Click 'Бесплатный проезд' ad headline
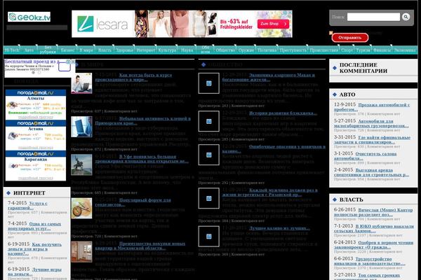421x280 pixels. click(32, 62)
